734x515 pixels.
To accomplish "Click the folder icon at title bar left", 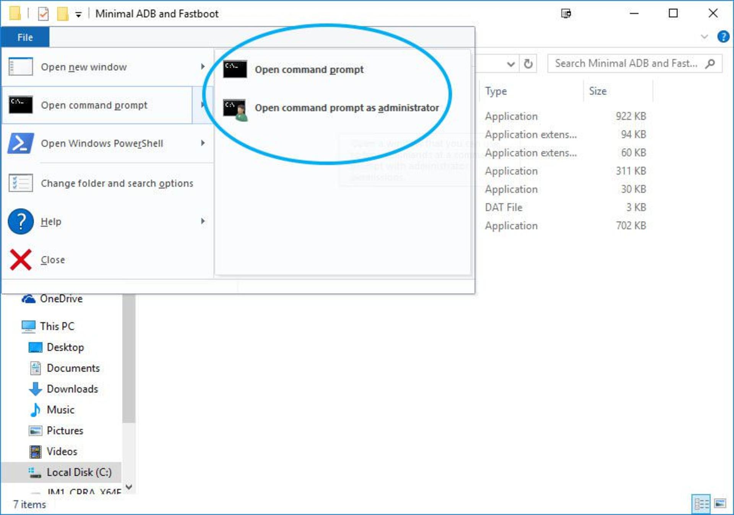I will pos(15,13).
